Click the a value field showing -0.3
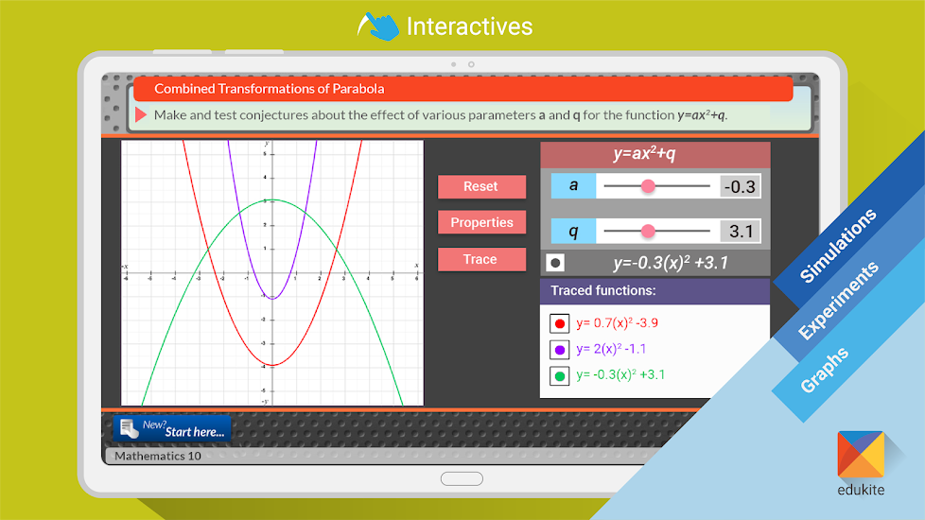 click(740, 186)
